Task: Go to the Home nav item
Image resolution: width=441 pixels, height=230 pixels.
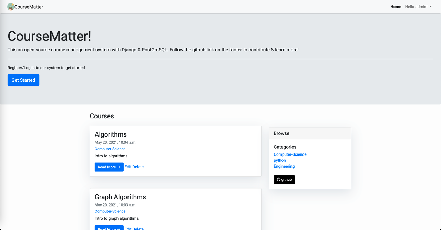Action: tap(396, 7)
